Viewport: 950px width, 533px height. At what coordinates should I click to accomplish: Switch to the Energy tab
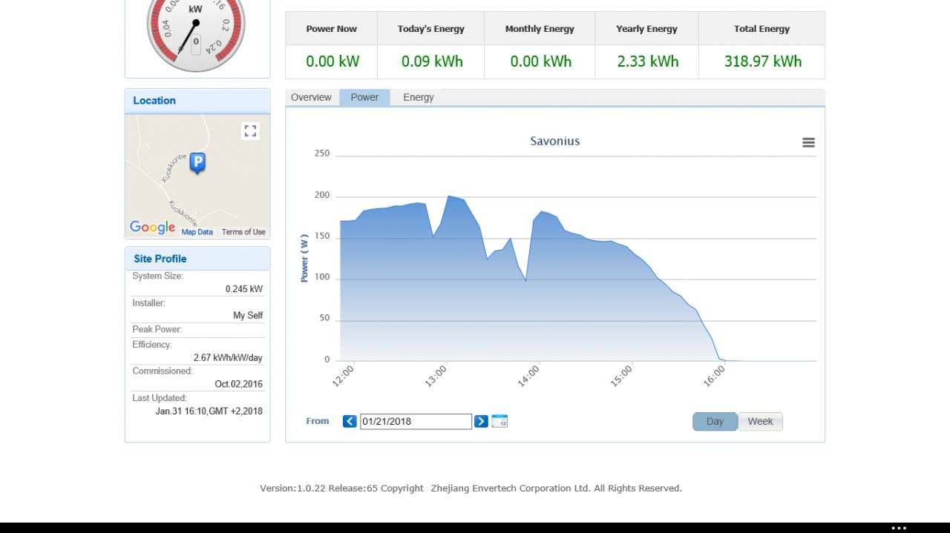pos(419,98)
